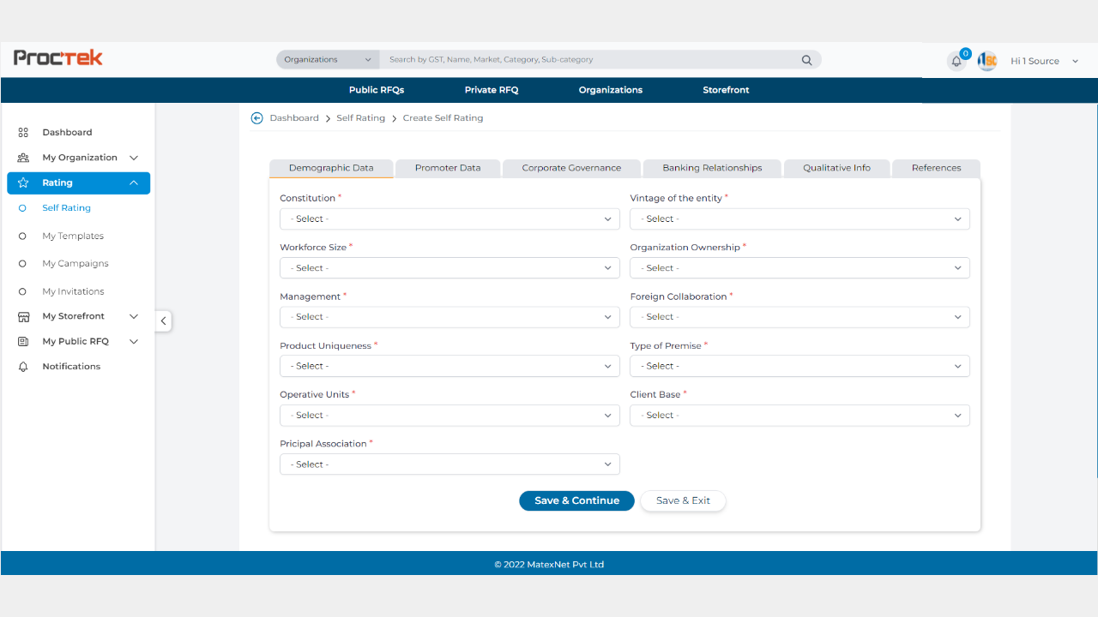Screen dimensions: 1098x617
Task: Open Public RFQs in navigation bar
Action: [x=376, y=90]
